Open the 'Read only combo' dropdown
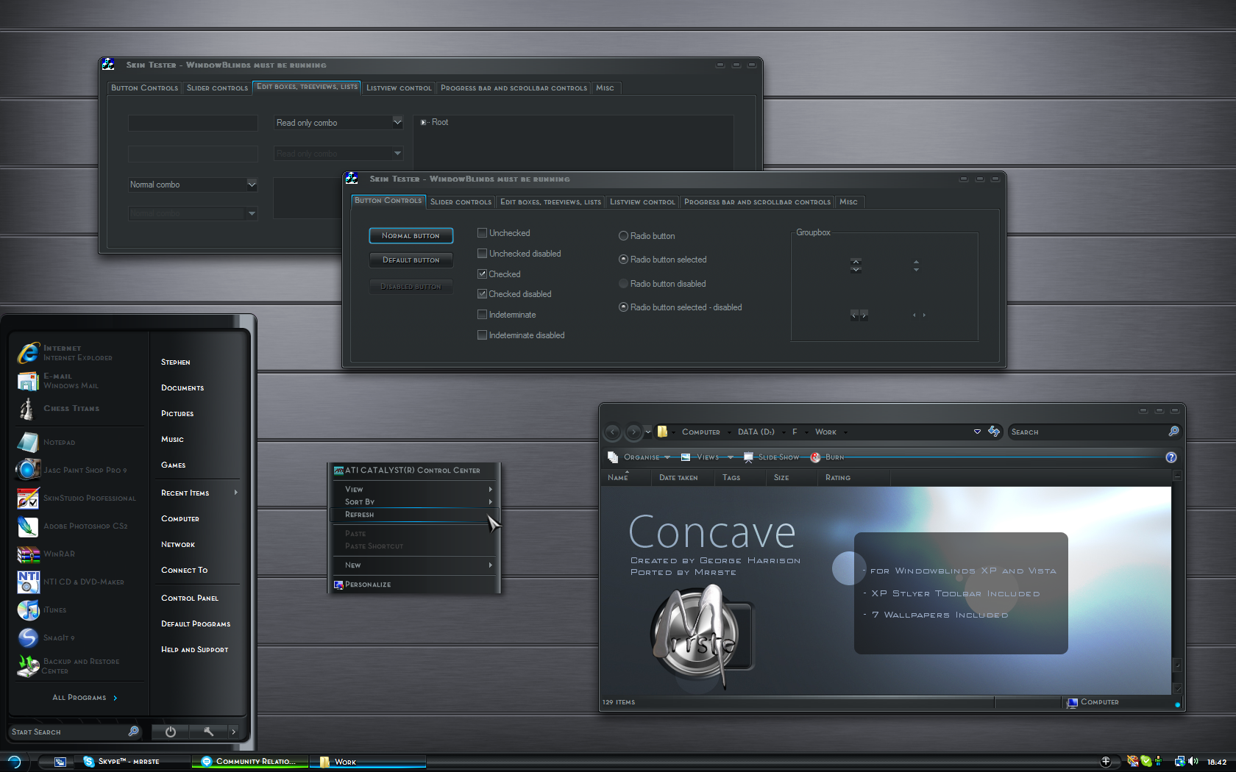 397,122
